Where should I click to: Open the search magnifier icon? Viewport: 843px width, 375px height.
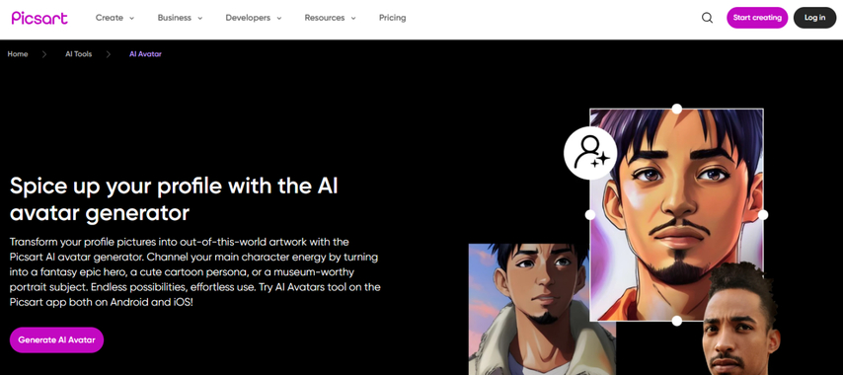707,18
